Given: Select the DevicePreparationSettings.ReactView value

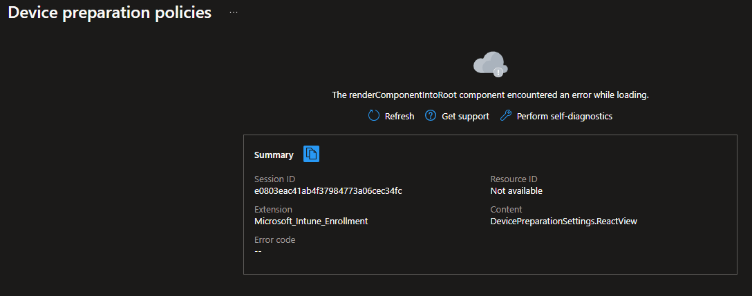Looking at the screenshot, I should tap(564, 221).
